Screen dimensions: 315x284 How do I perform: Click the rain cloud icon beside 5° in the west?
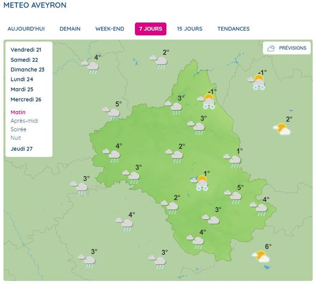(x=111, y=114)
